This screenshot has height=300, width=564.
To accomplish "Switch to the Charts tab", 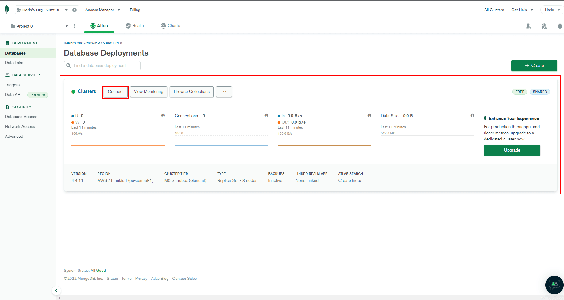I will tap(170, 26).
